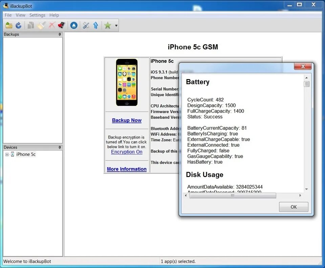325x268 pixels.
Task: Click the Backup Now link
Action: 127,120
